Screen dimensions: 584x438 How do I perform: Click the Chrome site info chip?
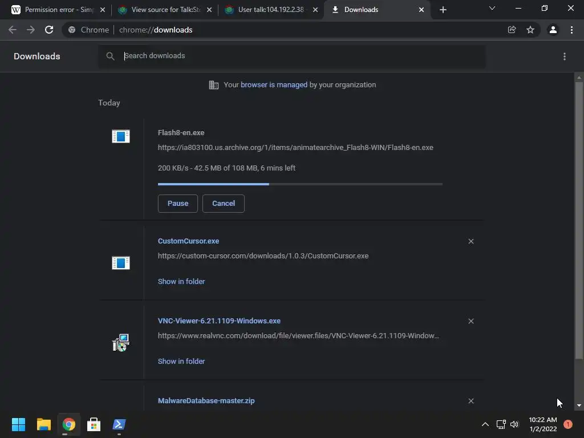point(89,30)
